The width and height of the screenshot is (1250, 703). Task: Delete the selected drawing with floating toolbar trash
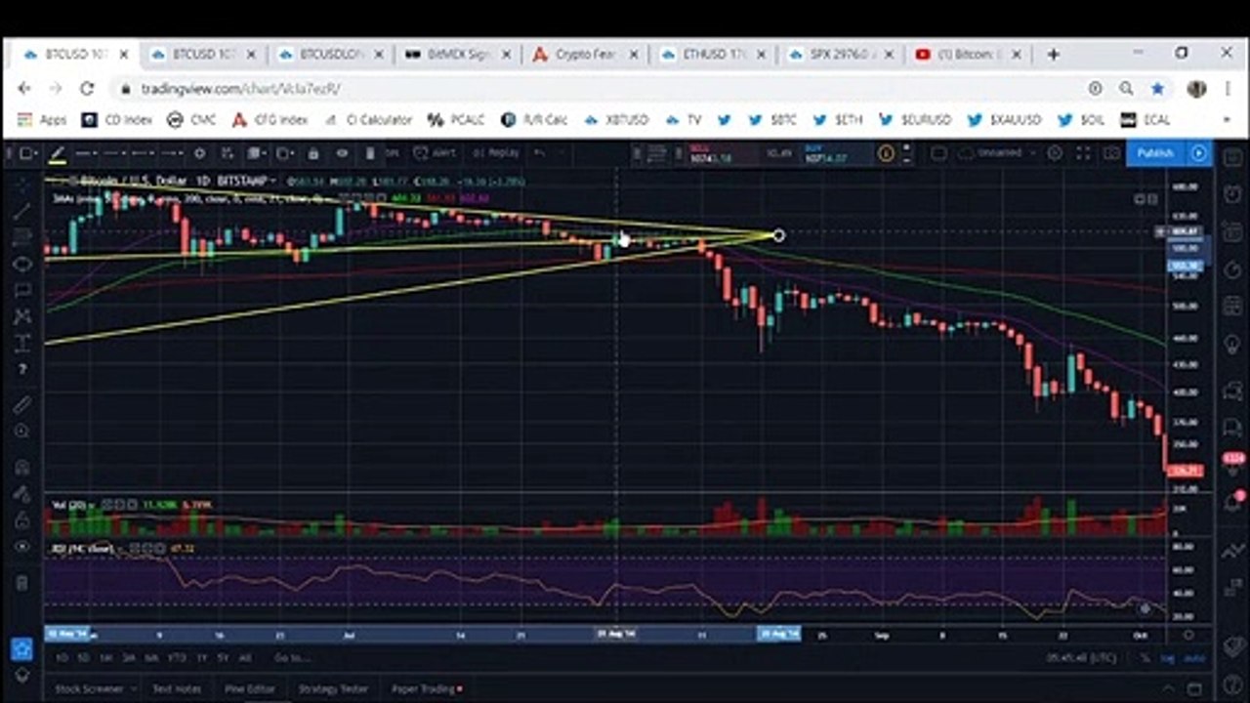pos(370,153)
